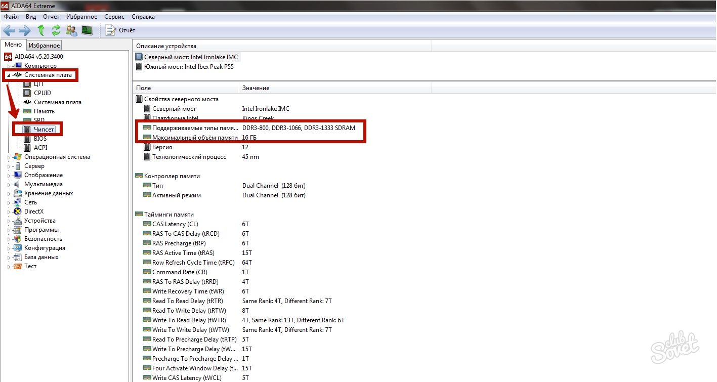
Task: Select Северный мост: Intel Ironlake IMC device
Action: point(187,57)
